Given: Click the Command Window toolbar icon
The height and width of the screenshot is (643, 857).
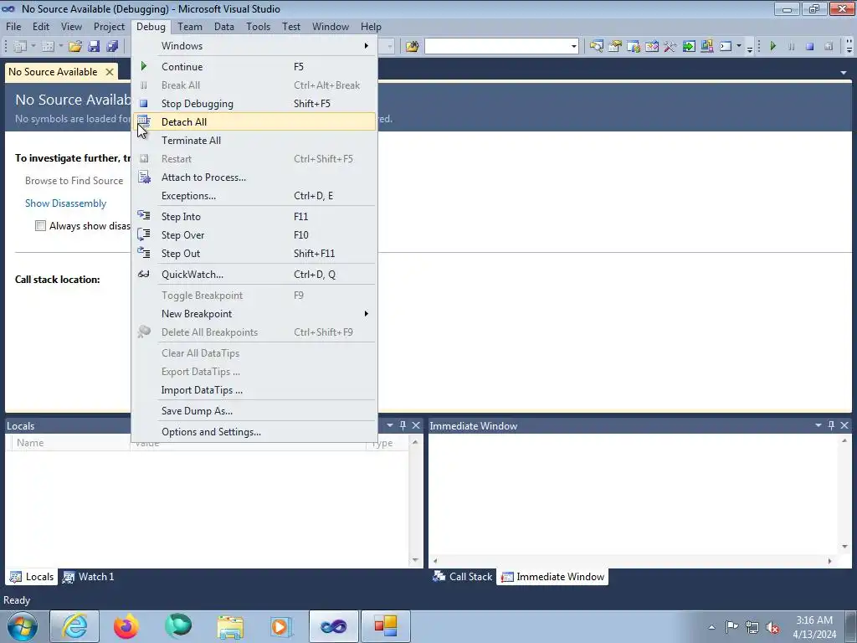Looking at the screenshot, I should (x=726, y=47).
